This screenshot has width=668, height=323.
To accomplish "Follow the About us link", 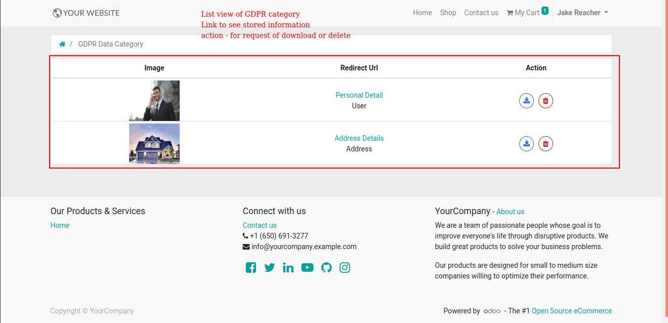I will pos(510,212).
